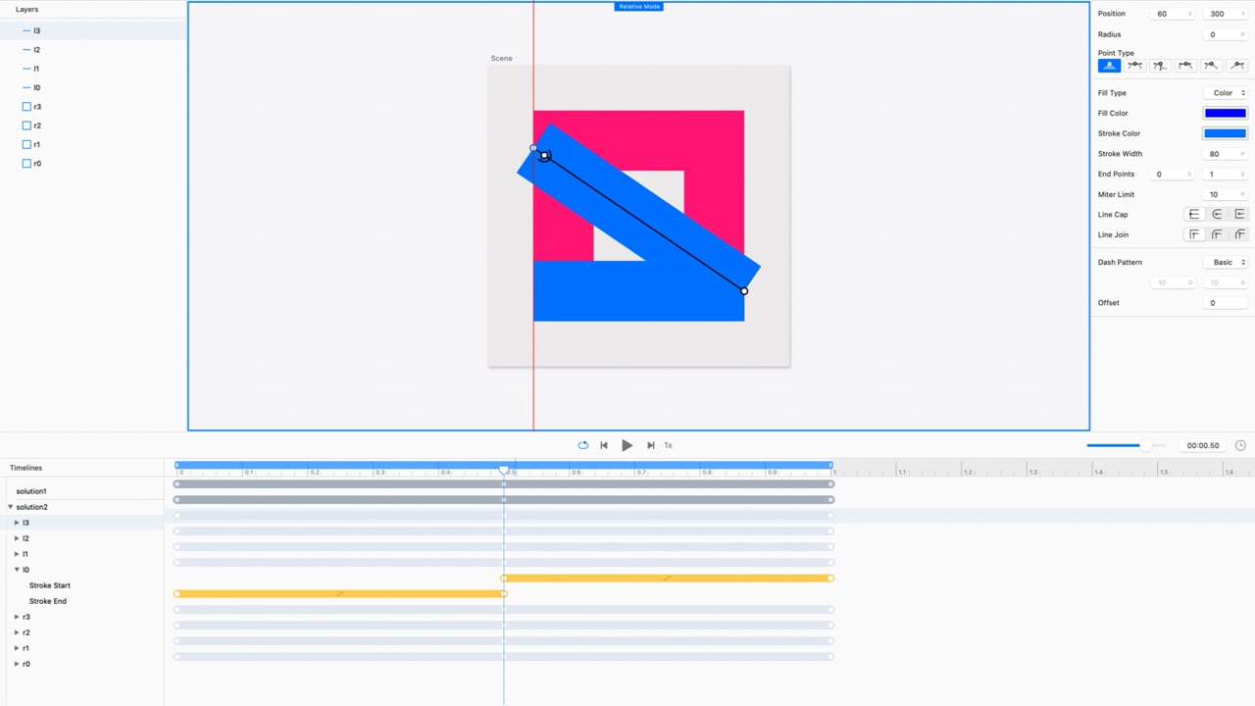Collapse the l0 timeline row
This screenshot has width=1255, height=706.
pos(17,570)
